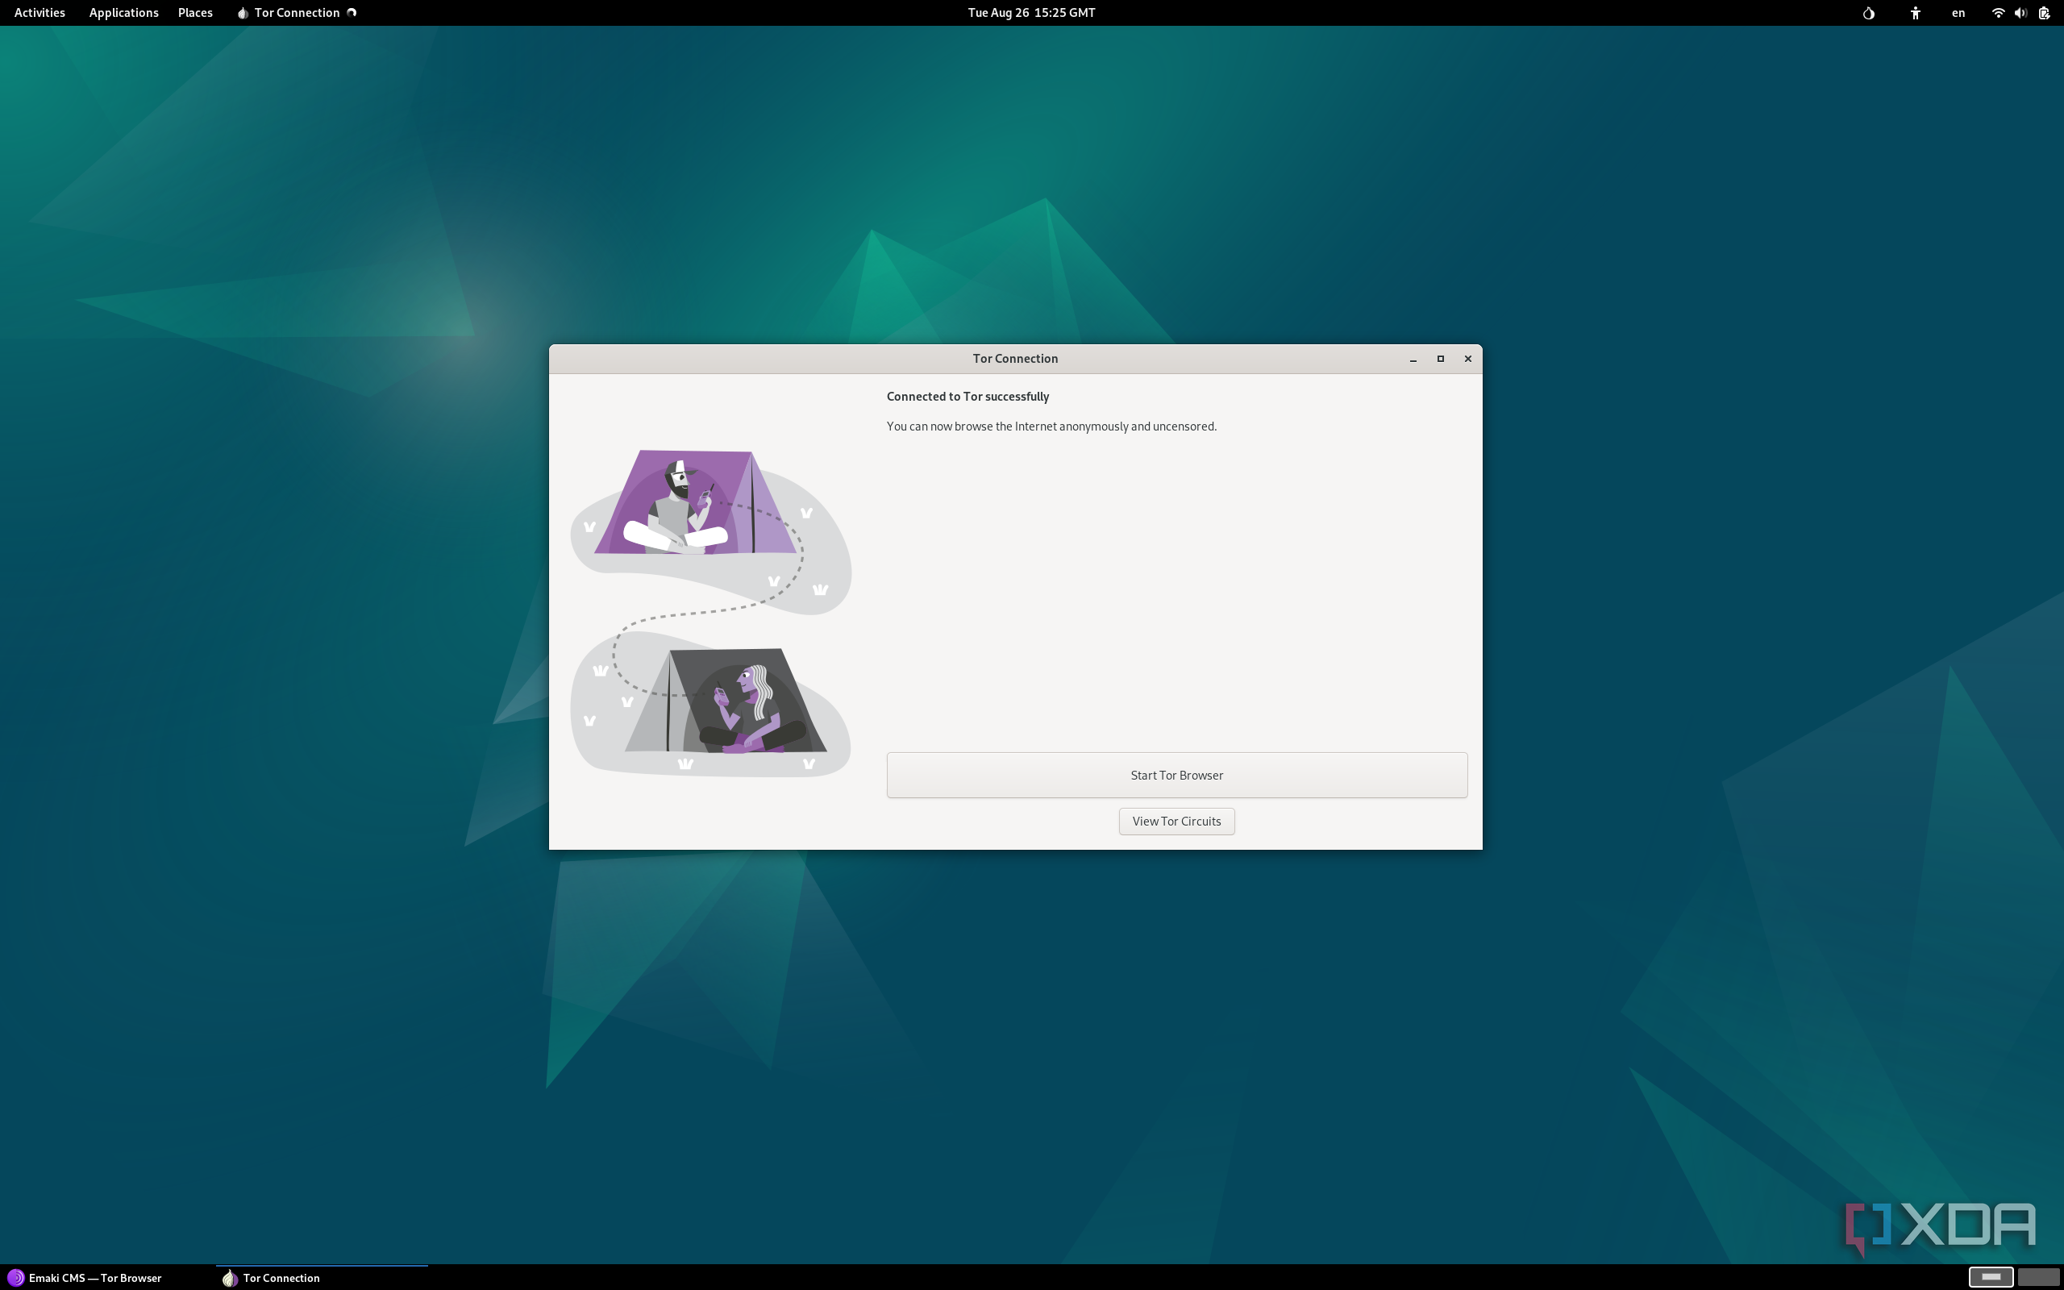Open the Applications menu

click(123, 13)
